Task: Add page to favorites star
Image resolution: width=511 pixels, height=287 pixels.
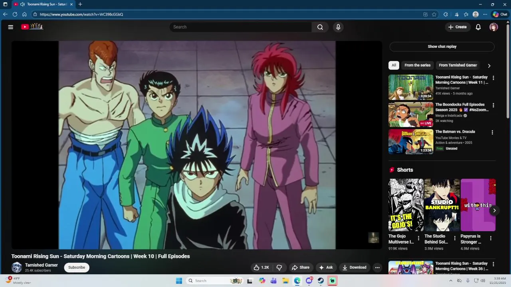Action: pos(434,14)
